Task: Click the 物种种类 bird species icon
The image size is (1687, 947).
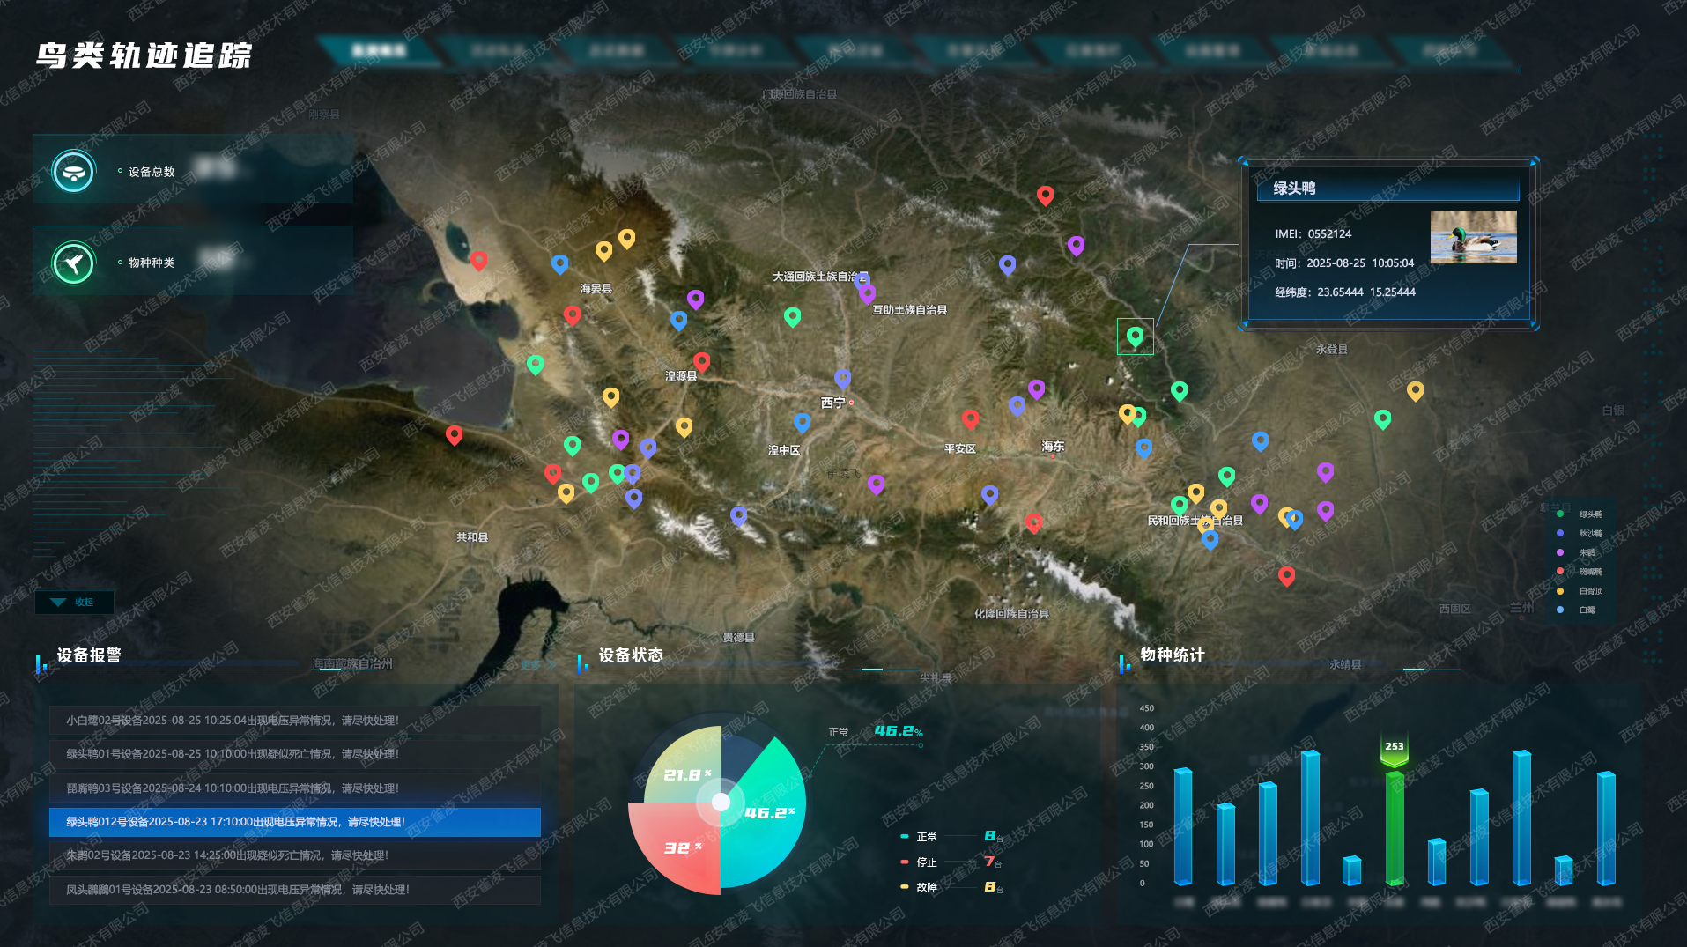Action: click(x=73, y=263)
